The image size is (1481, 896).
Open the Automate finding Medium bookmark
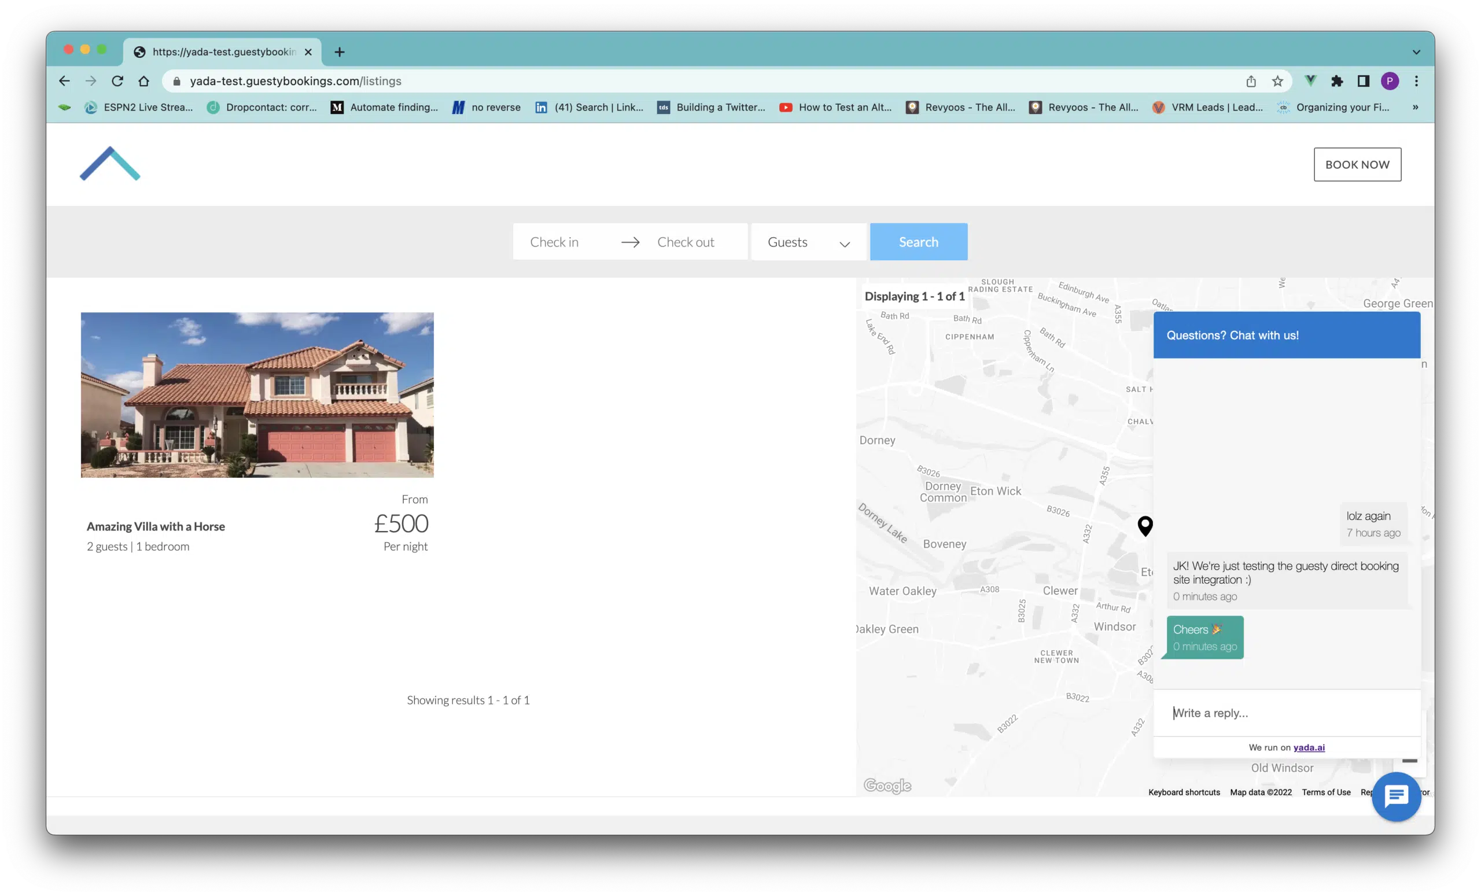385,107
